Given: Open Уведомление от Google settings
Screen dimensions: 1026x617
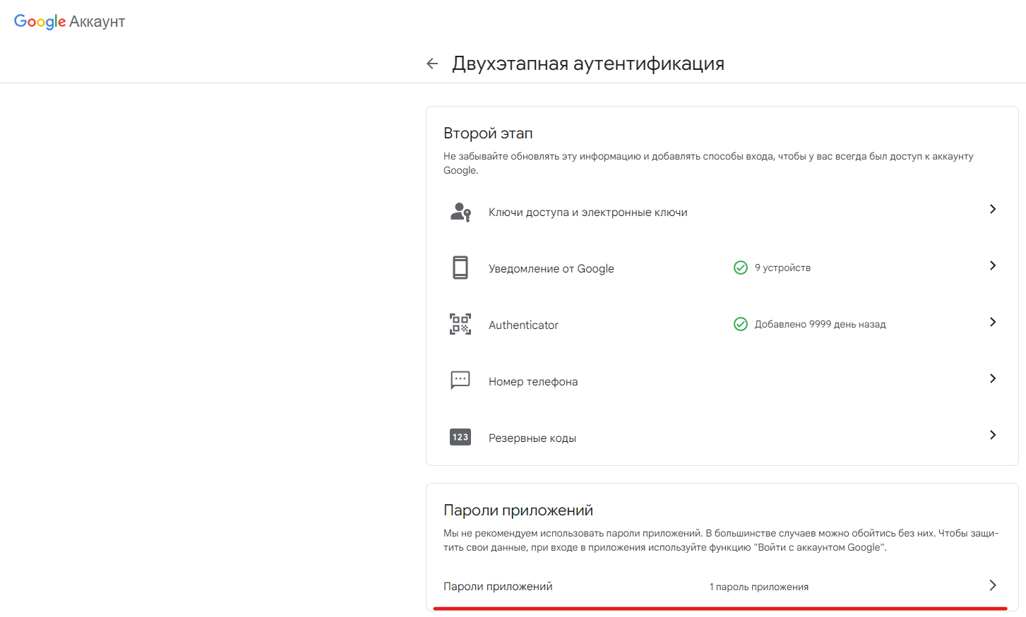Looking at the screenshot, I should point(722,268).
